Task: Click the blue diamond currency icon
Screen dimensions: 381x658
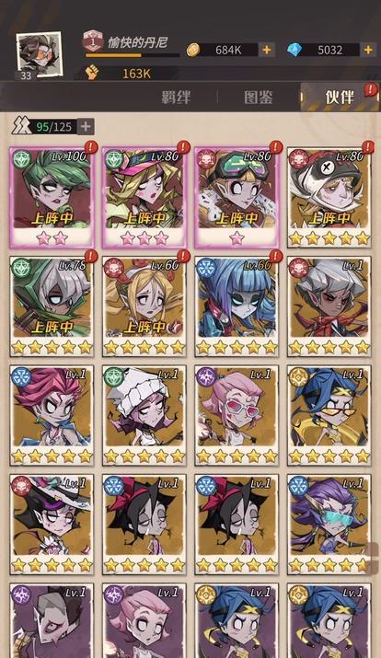Action: (x=294, y=50)
